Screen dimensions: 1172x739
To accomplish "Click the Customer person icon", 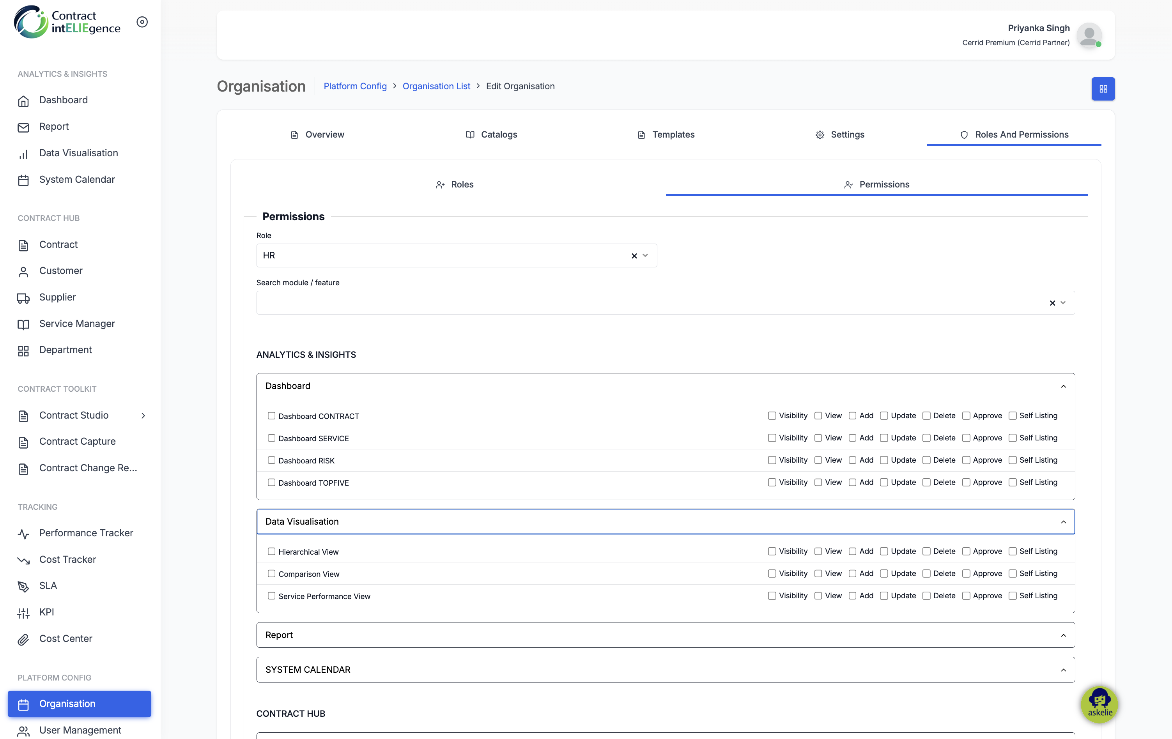I will coord(23,271).
